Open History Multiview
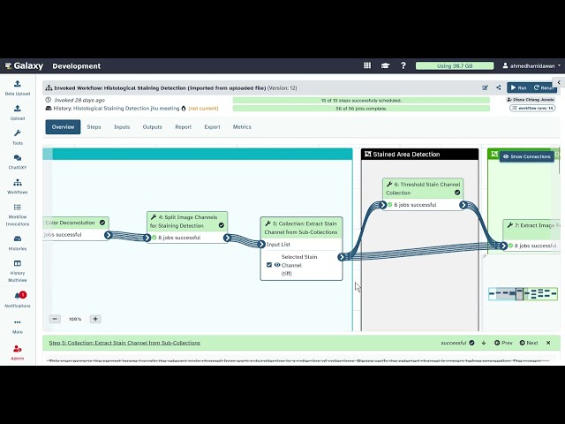 18,271
